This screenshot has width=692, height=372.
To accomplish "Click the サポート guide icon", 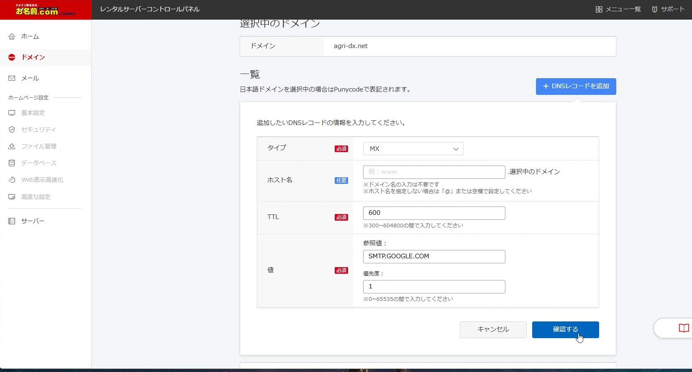I will click(655, 9).
